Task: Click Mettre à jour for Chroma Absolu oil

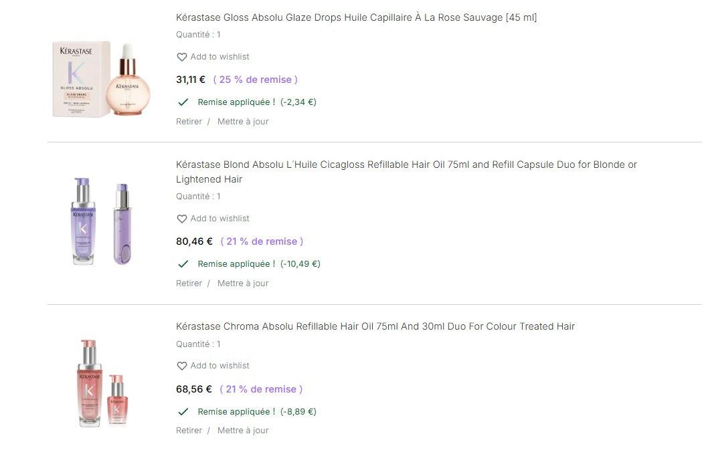Action: [243, 431]
